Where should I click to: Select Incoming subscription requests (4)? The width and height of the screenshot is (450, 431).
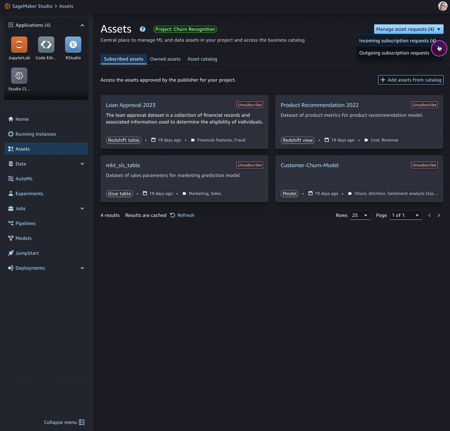pyautogui.click(x=400, y=41)
